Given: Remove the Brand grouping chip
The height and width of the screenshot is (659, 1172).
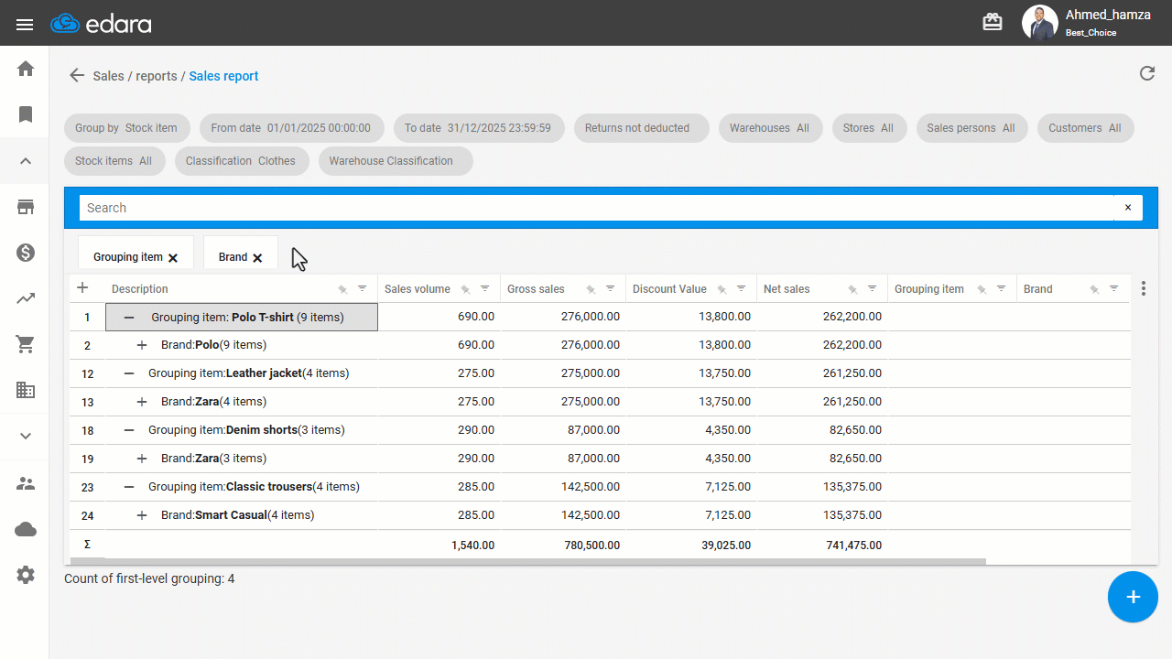Looking at the screenshot, I should click(257, 258).
